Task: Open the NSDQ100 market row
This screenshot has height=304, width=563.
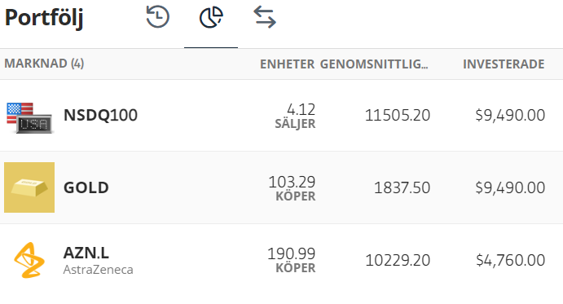Action: (282, 116)
